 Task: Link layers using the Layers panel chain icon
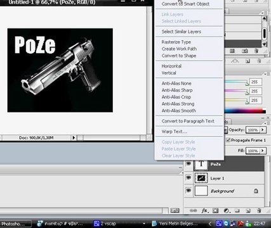[193, 210]
